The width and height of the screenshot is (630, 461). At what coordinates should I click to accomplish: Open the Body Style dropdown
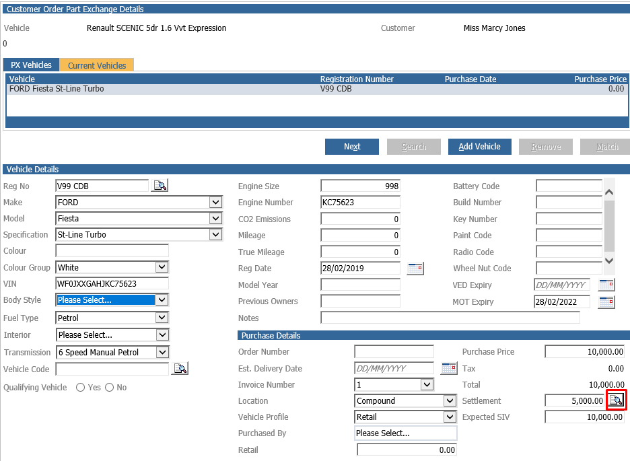point(162,300)
